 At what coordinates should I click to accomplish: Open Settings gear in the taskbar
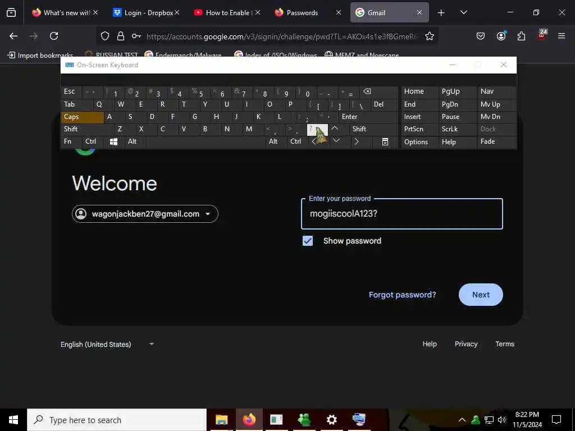[x=331, y=420]
